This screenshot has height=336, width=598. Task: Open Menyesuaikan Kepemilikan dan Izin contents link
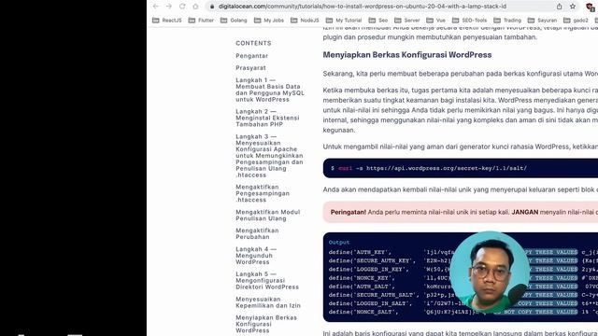point(268,302)
